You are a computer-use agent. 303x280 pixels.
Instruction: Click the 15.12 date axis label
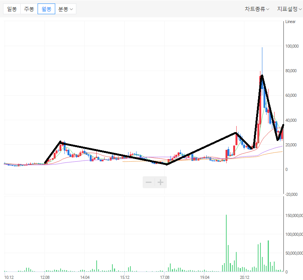pyautogui.click(x=125, y=277)
